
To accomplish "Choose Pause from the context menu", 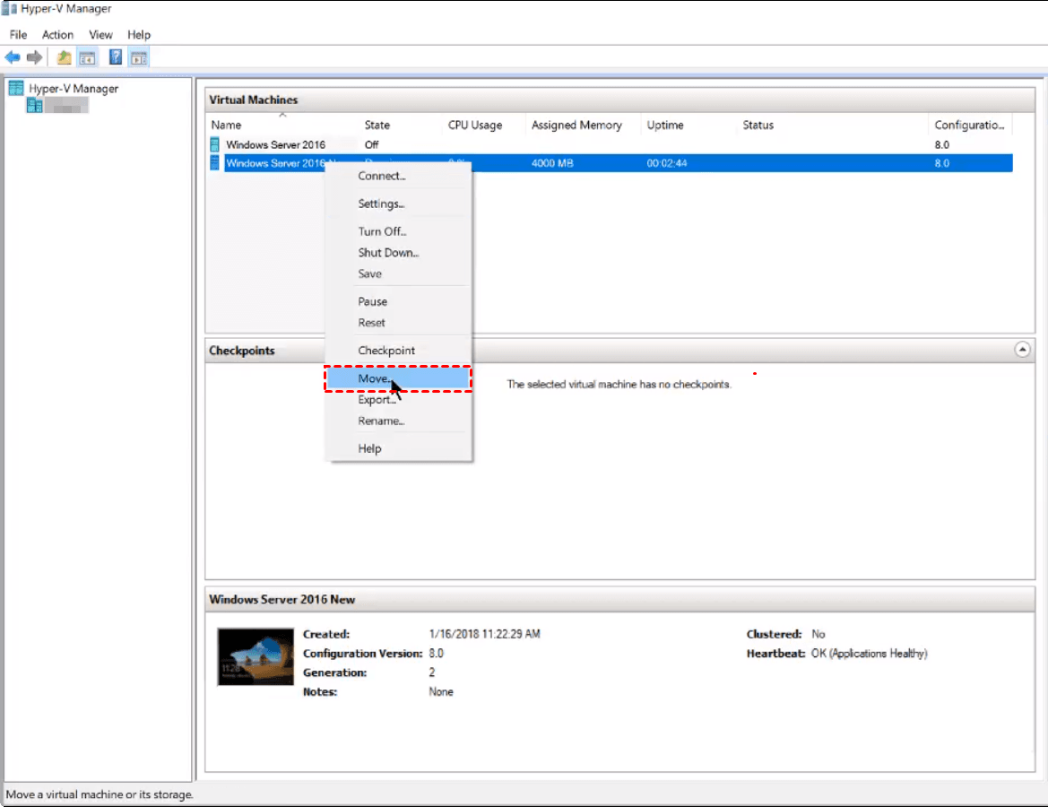I will [x=398, y=301].
